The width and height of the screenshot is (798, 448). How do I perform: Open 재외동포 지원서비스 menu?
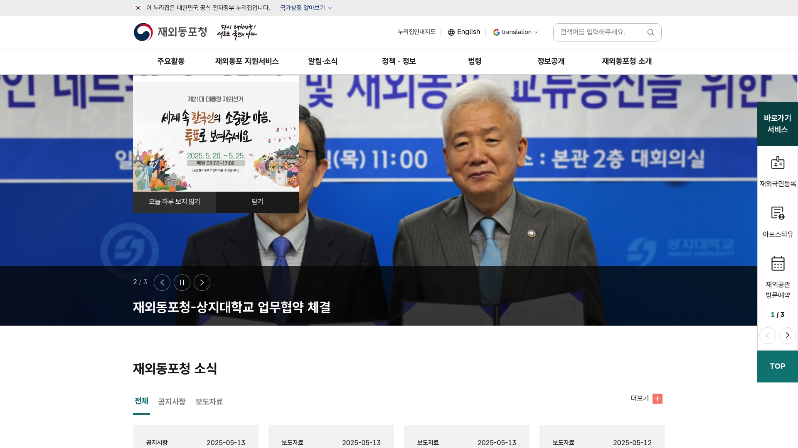coord(247,61)
